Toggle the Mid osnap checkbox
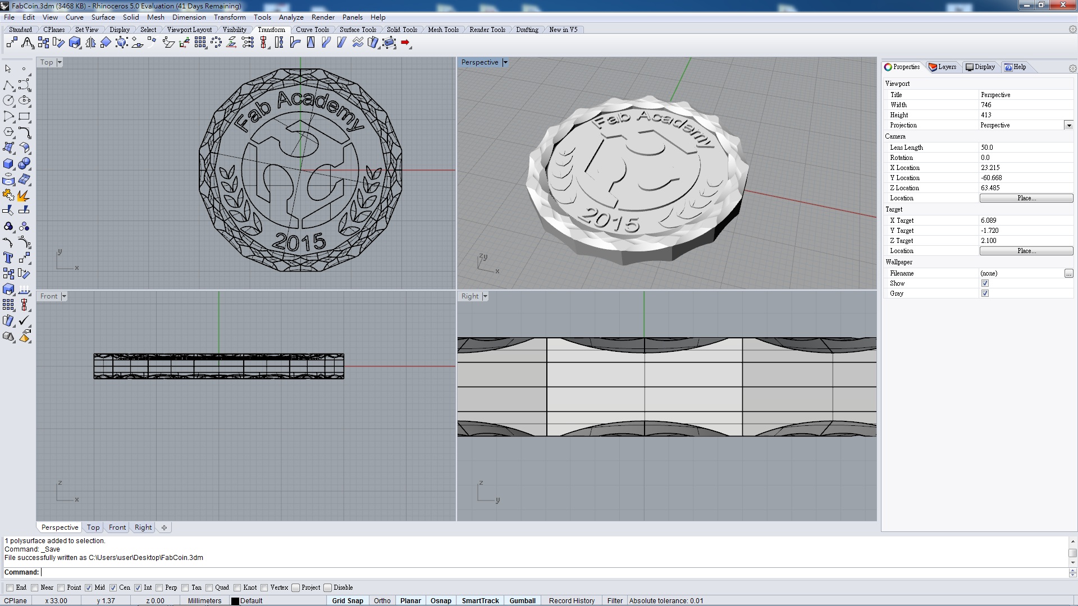Viewport: 1078px width, 606px height. click(88, 587)
